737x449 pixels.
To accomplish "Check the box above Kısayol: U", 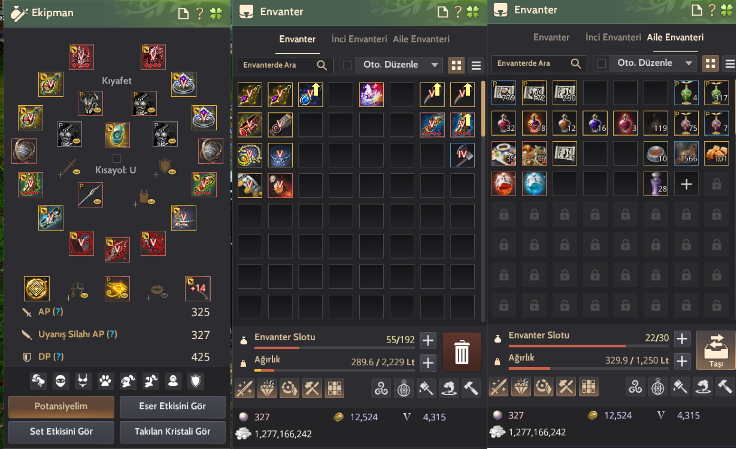I will (x=117, y=158).
